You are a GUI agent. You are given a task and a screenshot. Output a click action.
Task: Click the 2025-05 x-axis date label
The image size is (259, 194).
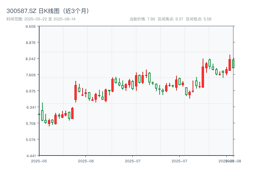39,161
